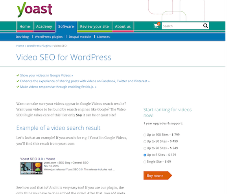Select Up to 100 Sites radio option

(x=145, y=135)
